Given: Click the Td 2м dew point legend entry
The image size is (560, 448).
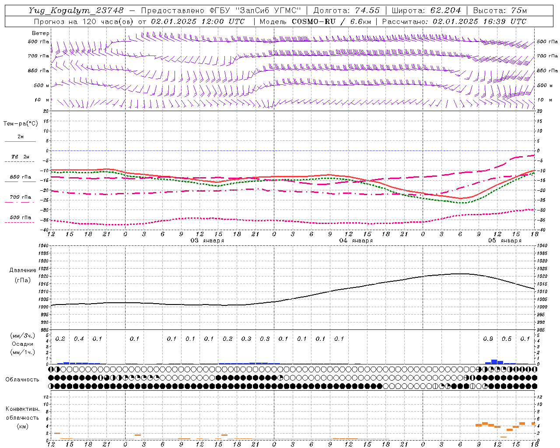Looking at the screenshot, I should (x=21, y=157).
